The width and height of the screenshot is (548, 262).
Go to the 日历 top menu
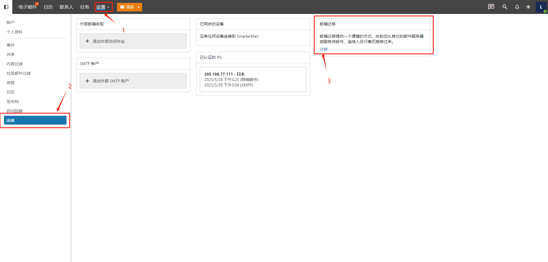coord(48,7)
